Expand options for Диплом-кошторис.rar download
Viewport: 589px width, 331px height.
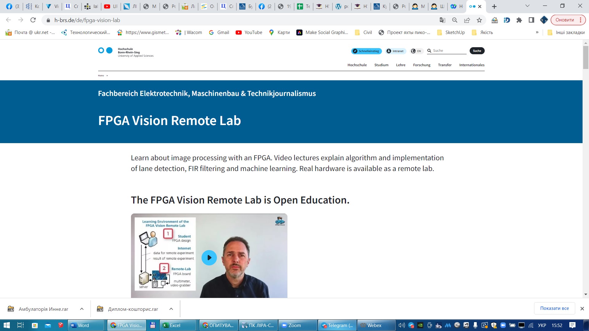pos(171,309)
